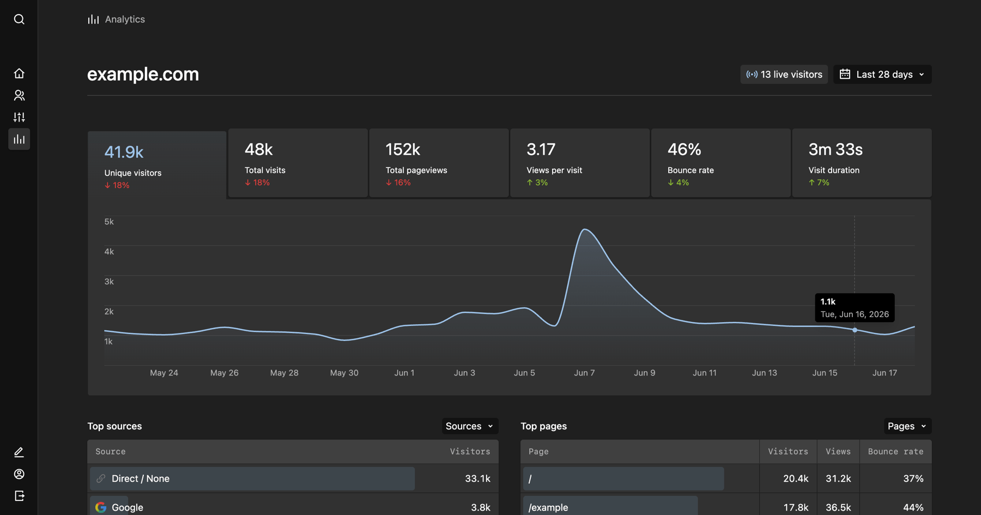Click the sign out icon in sidebar

click(19, 496)
